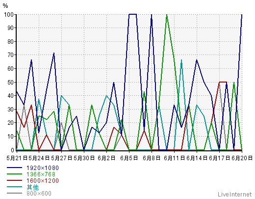This screenshot has width=255, height=199.
Task: Click the gray 800×600 legend line swatch
Action: click(x=14, y=193)
